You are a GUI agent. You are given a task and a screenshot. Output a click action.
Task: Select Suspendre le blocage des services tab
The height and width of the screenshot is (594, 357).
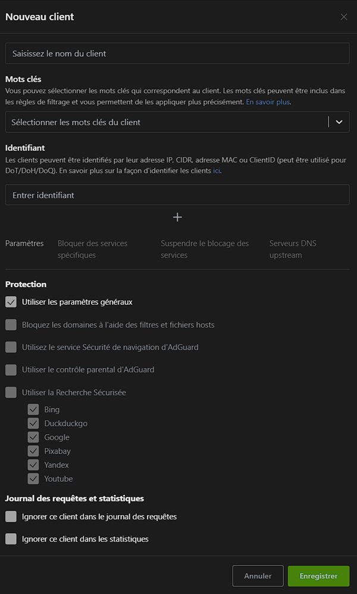[205, 249]
